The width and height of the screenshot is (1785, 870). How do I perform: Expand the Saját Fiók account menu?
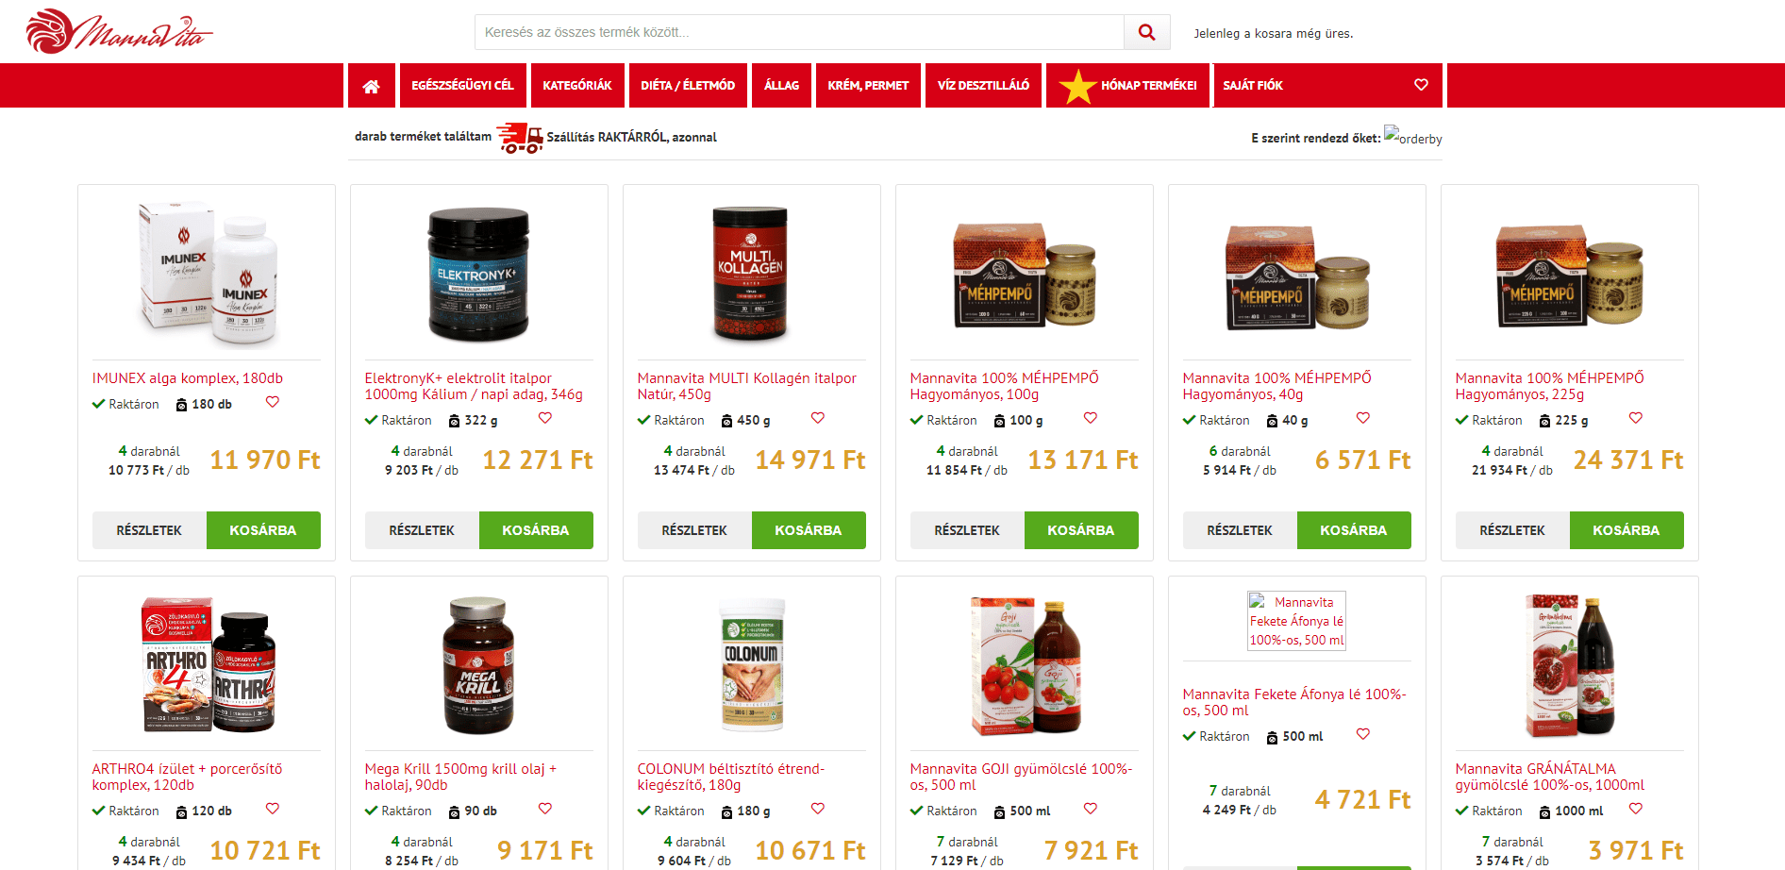click(x=1253, y=86)
